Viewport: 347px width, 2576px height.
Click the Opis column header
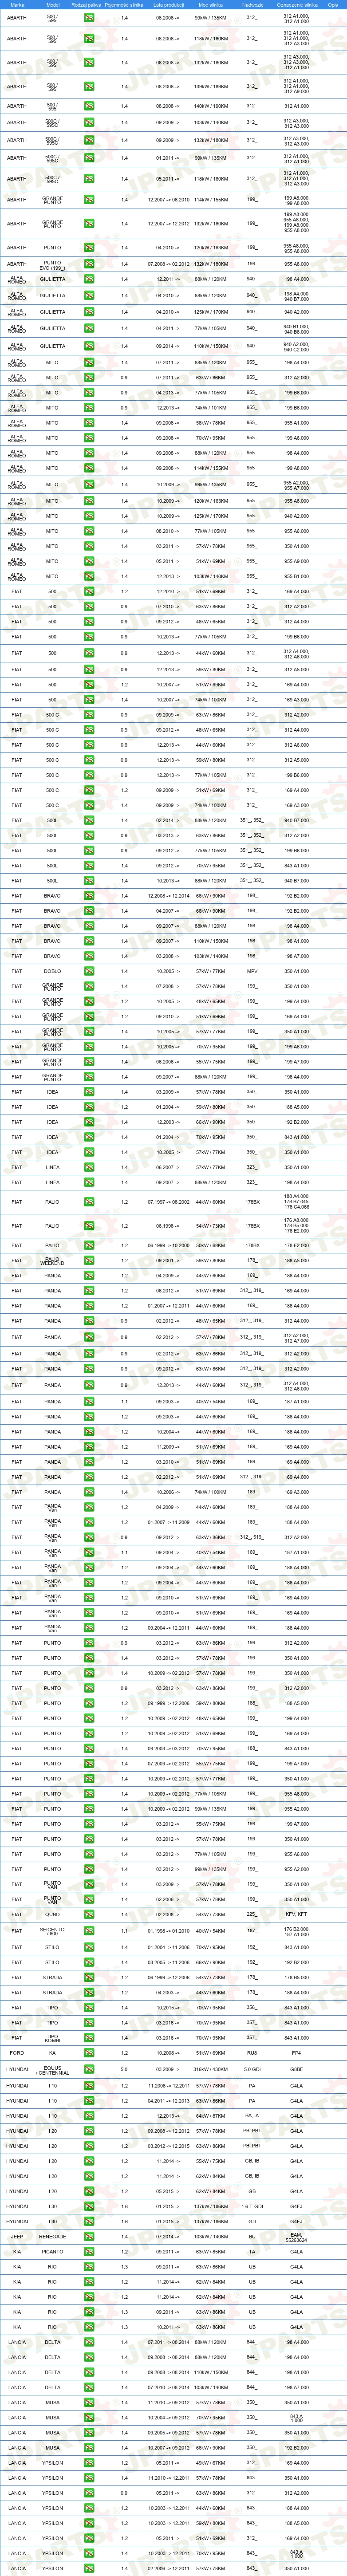coord(333,5)
